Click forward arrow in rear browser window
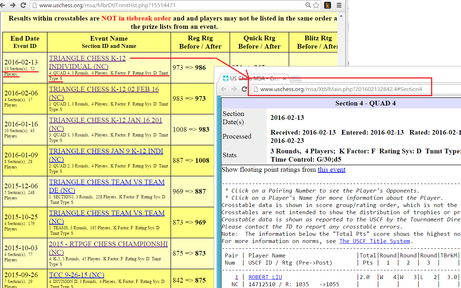The height and width of the screenshot is (288, 461). click(13, 5)
